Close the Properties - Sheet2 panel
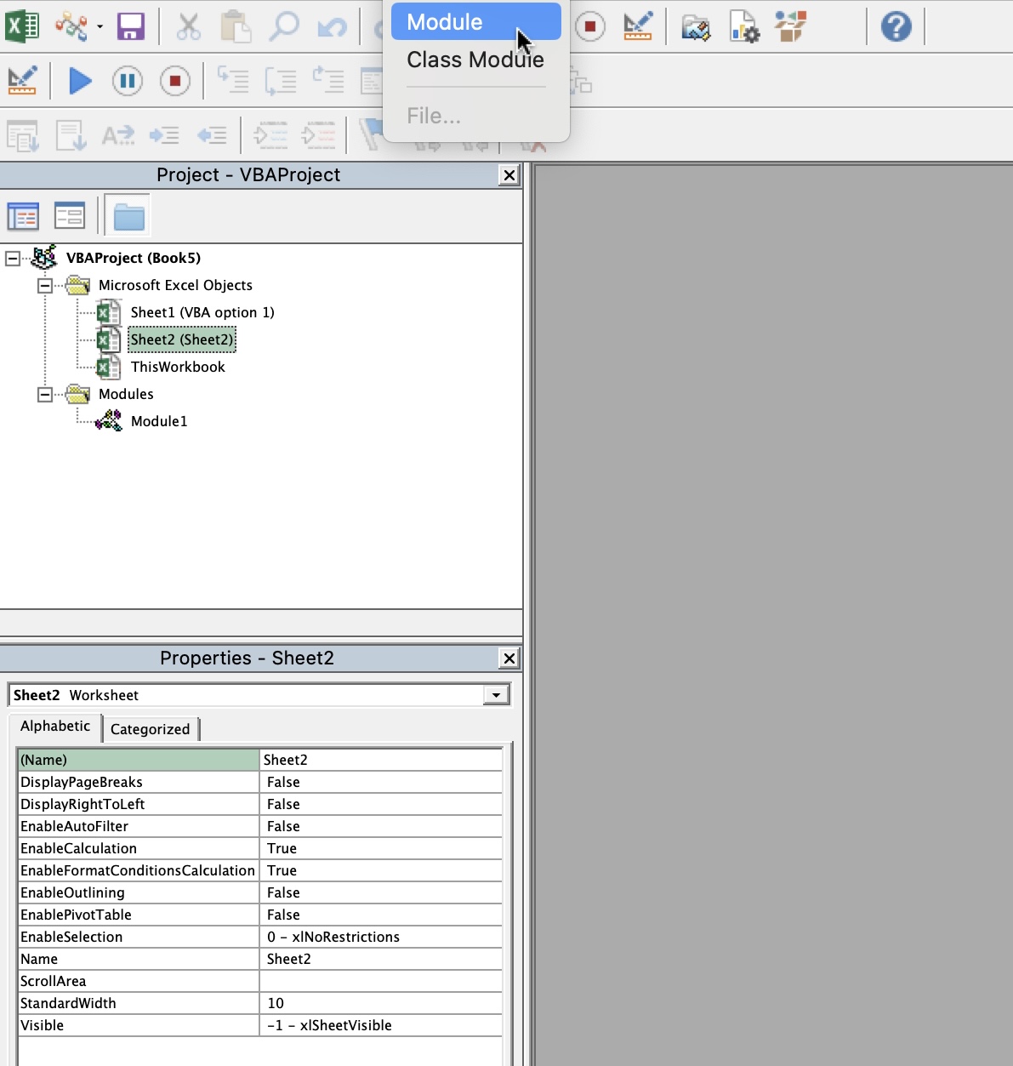This screenshot has height=1066, width=1013. 509,658
